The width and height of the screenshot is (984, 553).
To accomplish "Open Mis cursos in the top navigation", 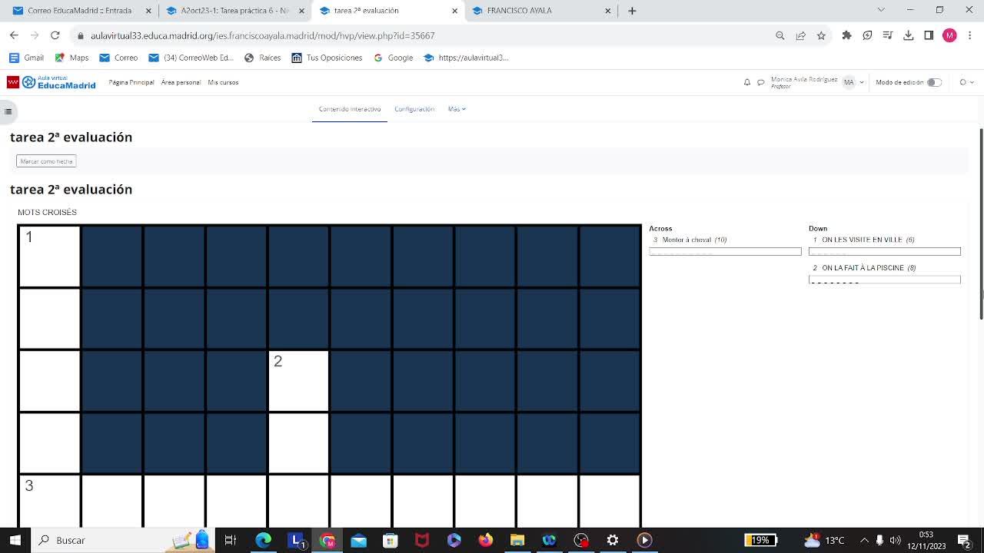I will [223, 82].
